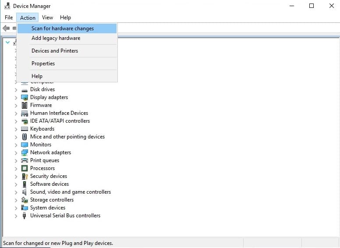Screen dimensions: 340x248
Task: Expand the Monitors category
Action: [x=16, y=145]
